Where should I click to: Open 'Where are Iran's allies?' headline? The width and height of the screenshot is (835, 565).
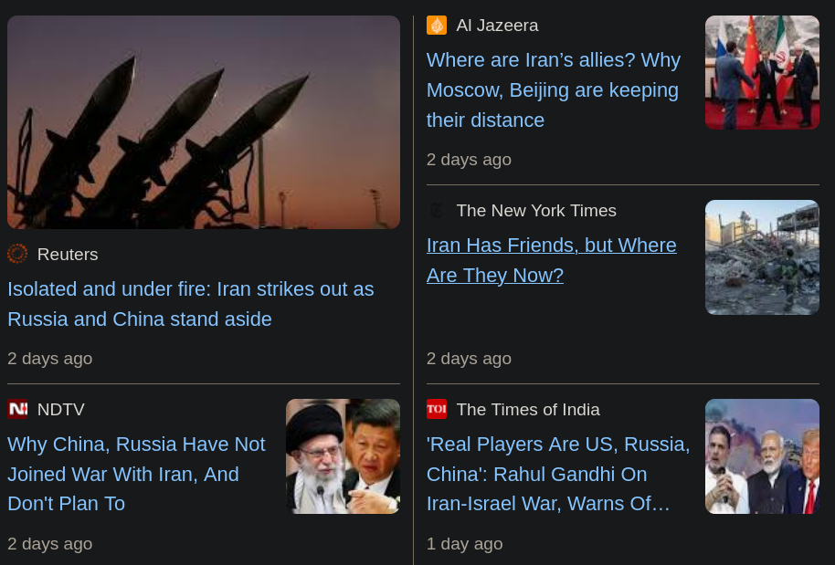[x=554, y=90]
